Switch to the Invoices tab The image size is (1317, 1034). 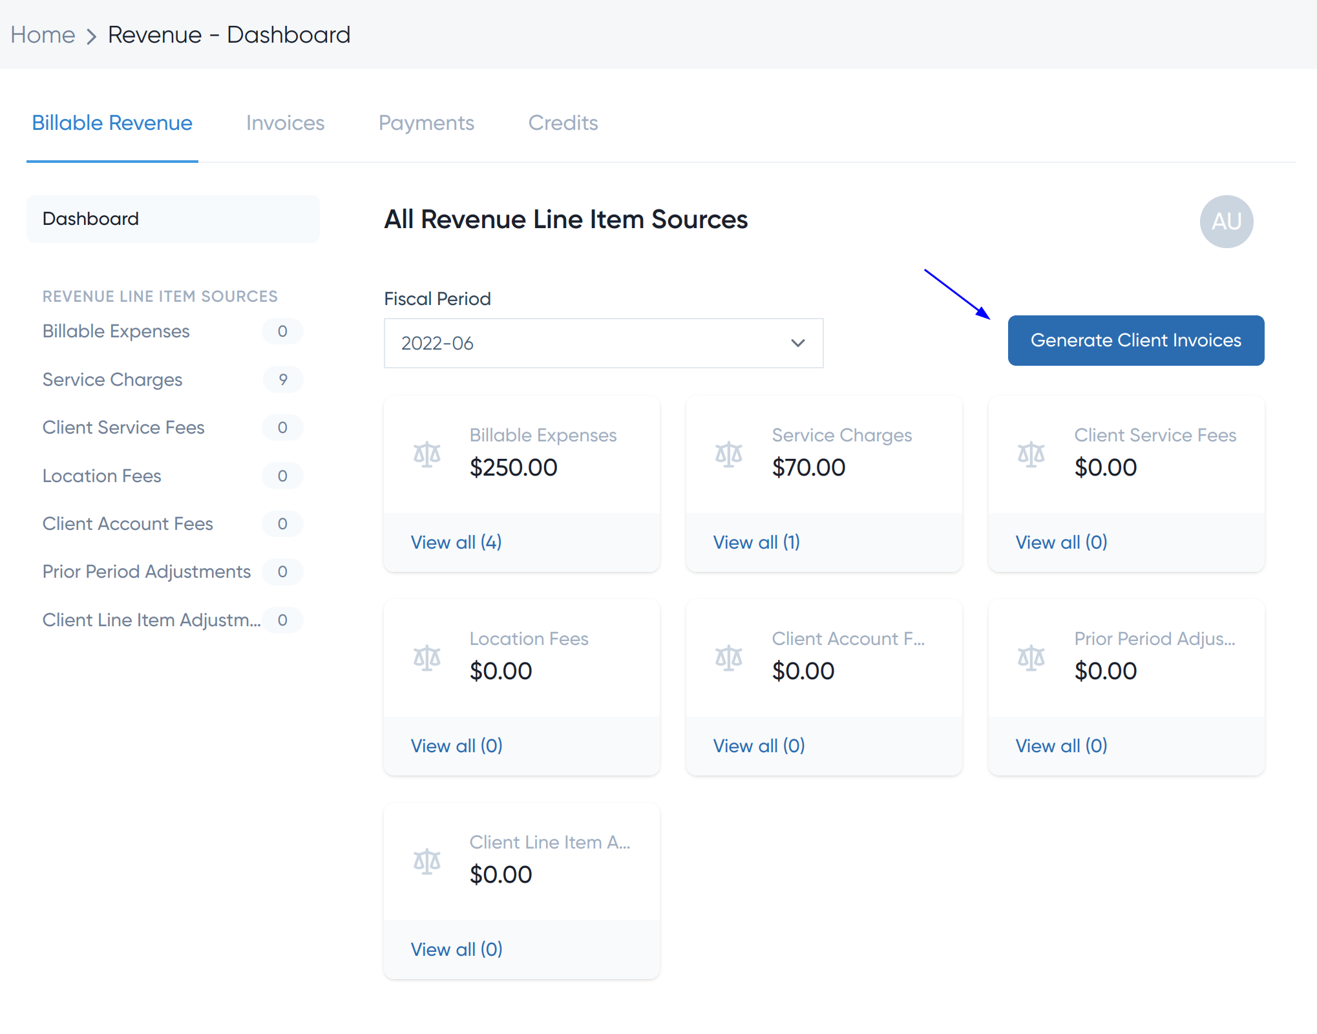(285, 123)
